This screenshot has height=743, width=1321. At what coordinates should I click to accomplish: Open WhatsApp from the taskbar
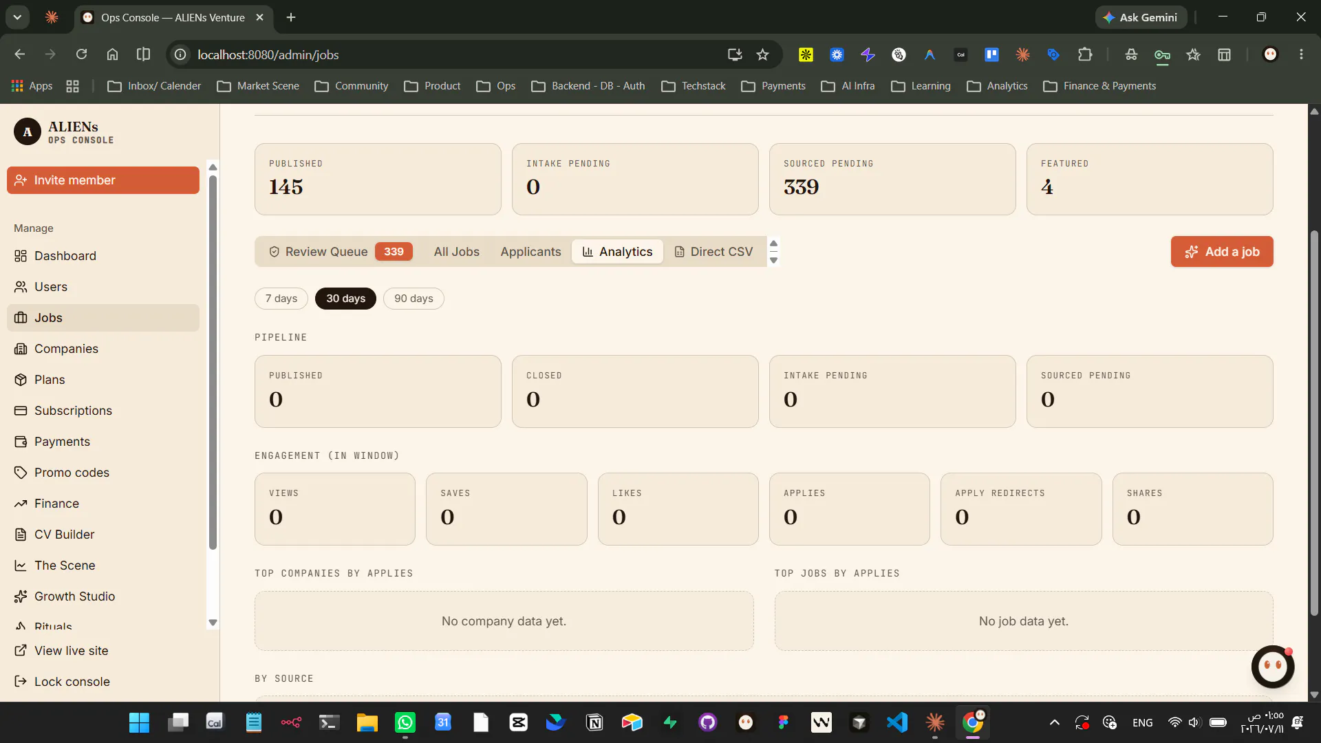click(405, 722)
